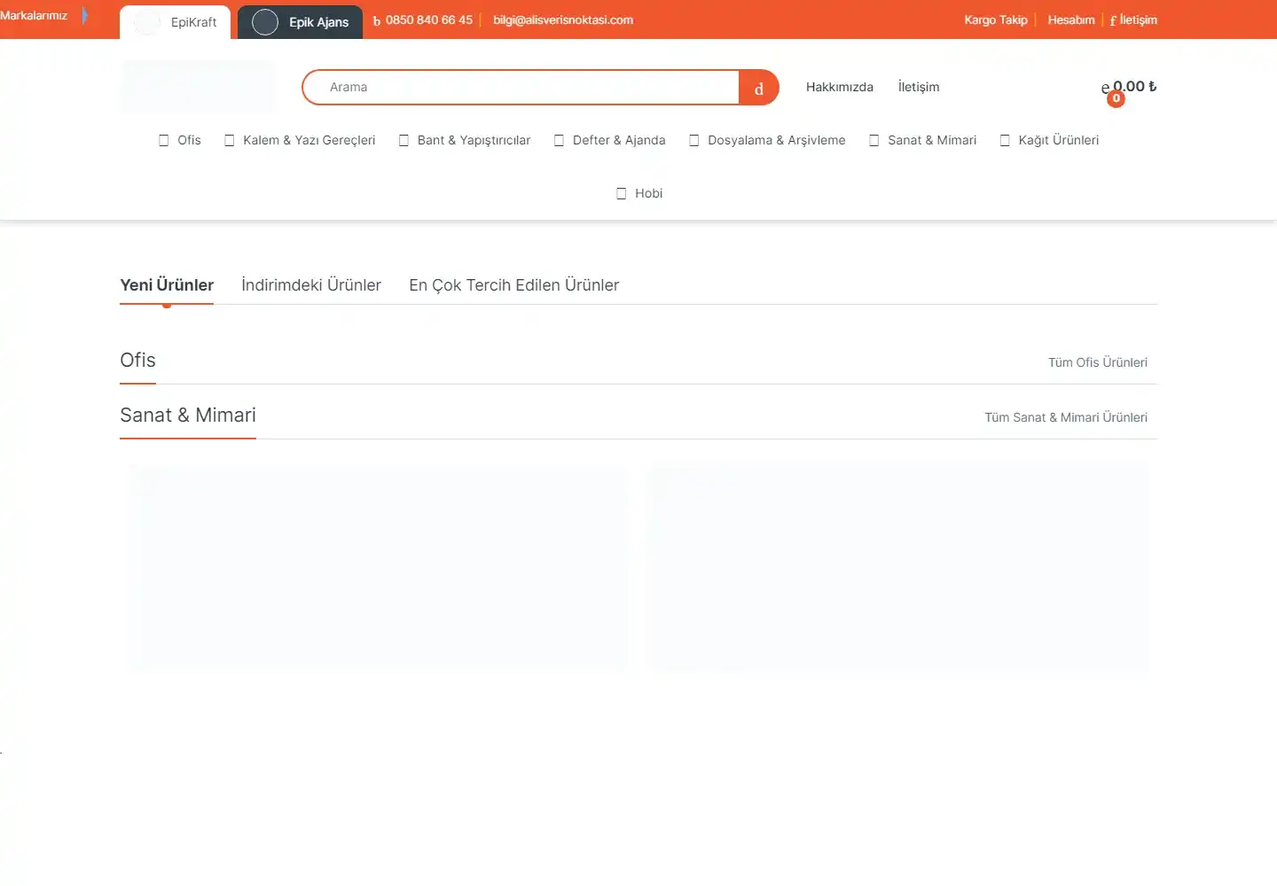Open the left product banner placeholder
Image resolution: width=1277 pixels, height=886 pixels.
click(378, 568)
